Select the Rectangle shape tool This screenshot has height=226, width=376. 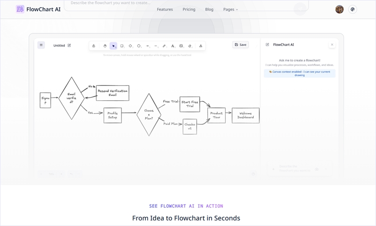point(122,46)
